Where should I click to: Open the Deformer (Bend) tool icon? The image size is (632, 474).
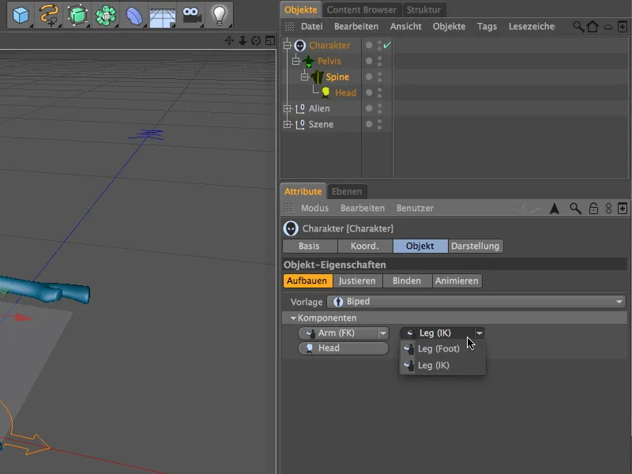(133, 13)
